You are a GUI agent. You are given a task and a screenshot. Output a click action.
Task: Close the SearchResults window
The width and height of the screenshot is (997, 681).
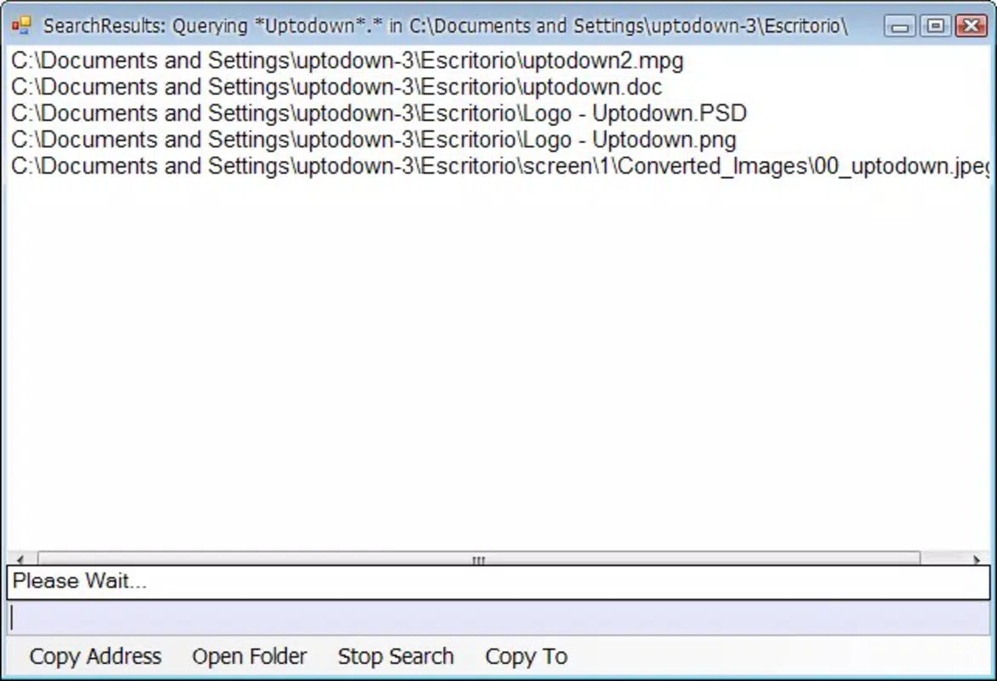[971, 26]
